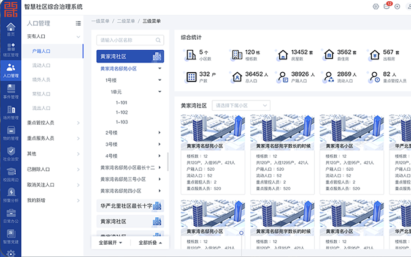Image resolution: width=411 pixels, height=257 pixels.
Task: Select the 流动人口 submenu item
Action: [x=41, y=65]
